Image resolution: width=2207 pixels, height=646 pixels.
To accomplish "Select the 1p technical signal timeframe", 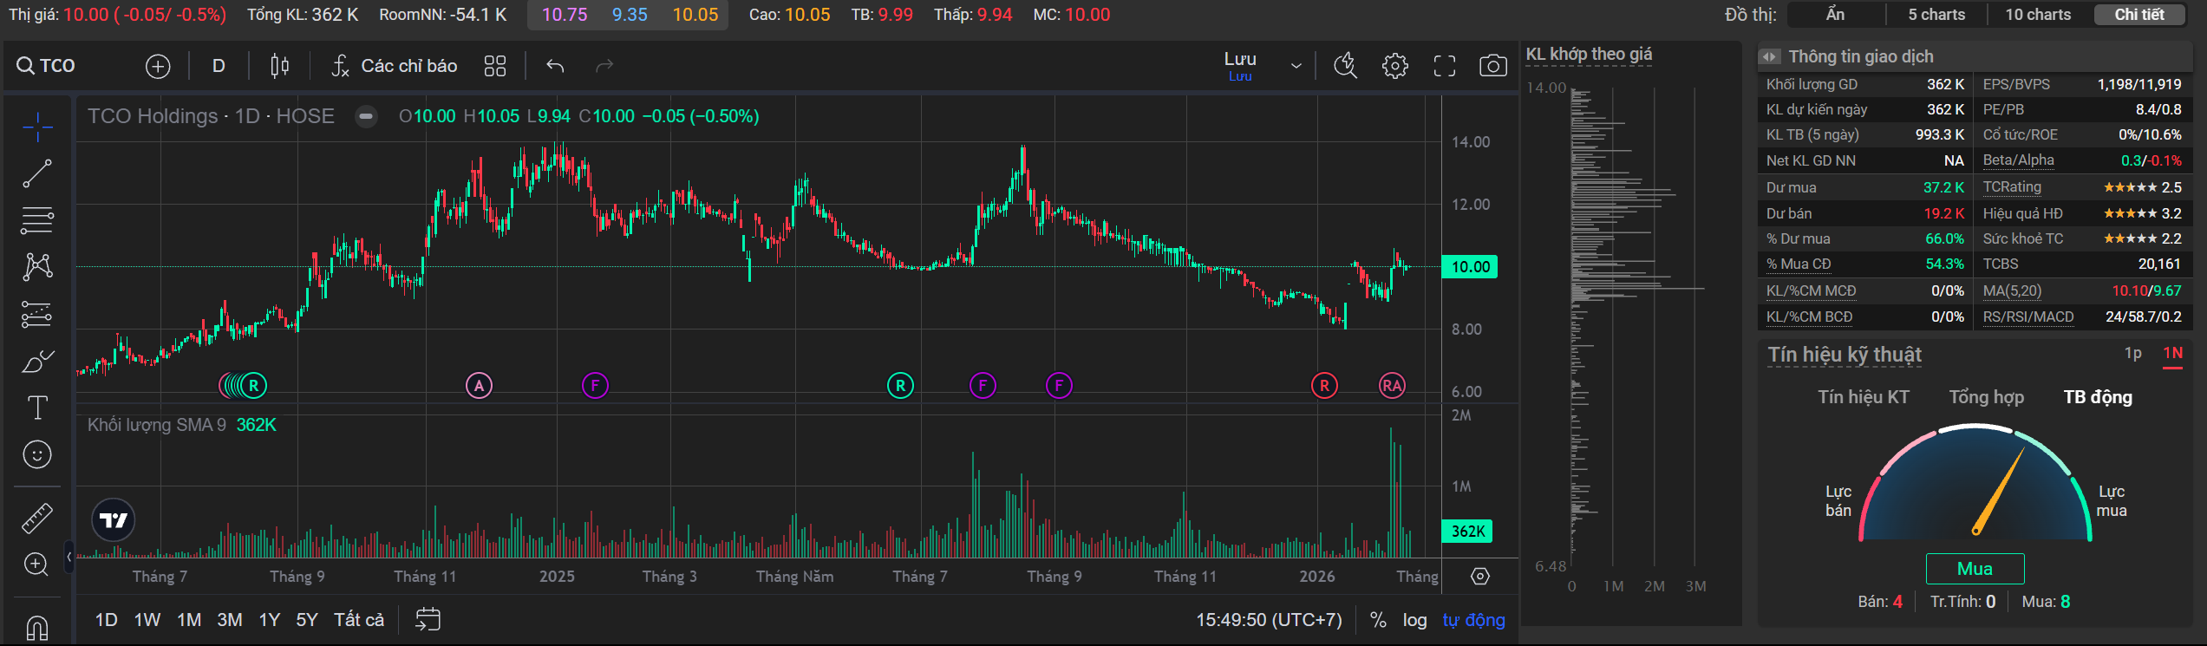I will point(2133,353).
